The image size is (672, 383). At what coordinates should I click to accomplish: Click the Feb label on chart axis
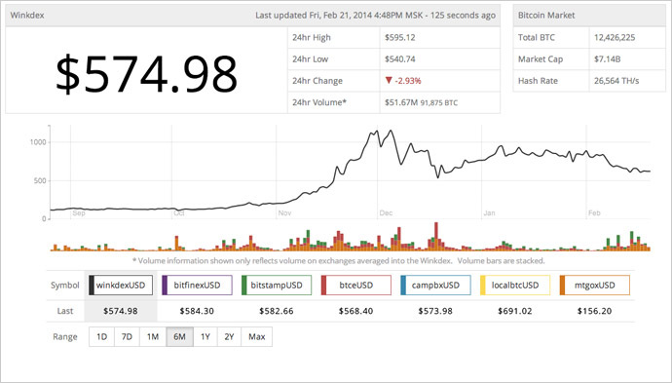point(594,212)
